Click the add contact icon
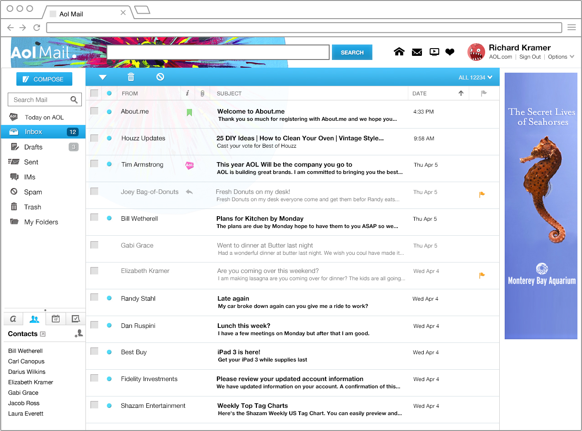Image resolution: width=582 pixels, height=431 pixels. click(79, 334)
